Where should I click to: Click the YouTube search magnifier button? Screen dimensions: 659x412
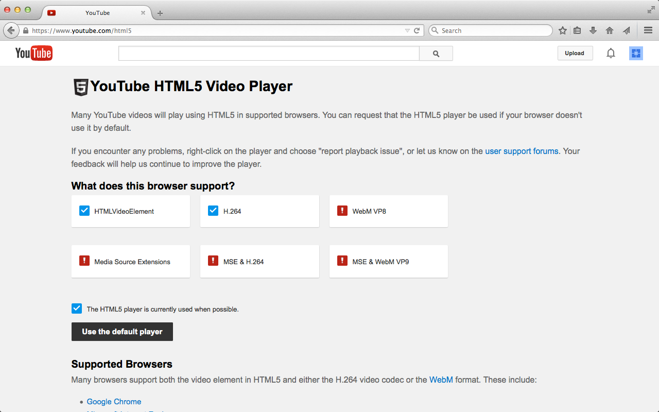[436, 54]
